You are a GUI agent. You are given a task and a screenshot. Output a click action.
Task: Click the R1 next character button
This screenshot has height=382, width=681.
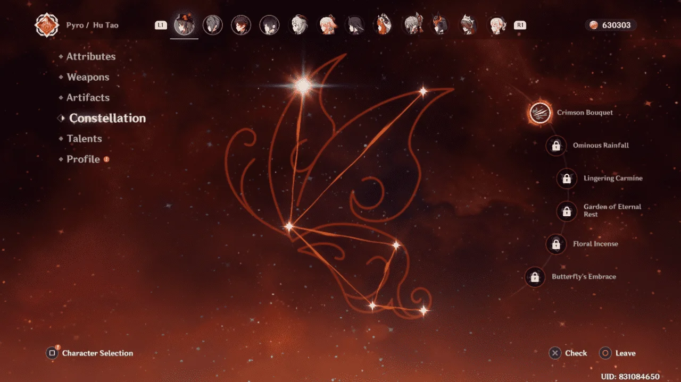pyautogui.click(x=520, y=25)
